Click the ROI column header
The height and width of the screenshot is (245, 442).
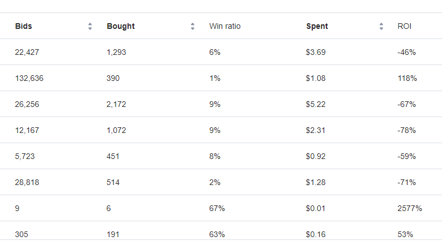[x=404, y=26]
